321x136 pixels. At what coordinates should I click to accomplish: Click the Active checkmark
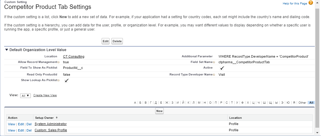coord(222,68)
